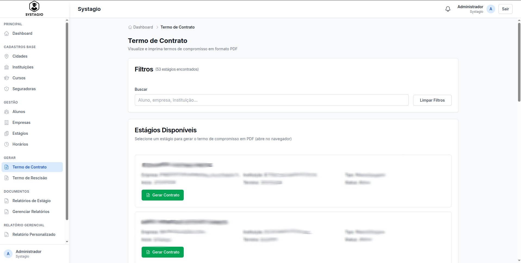
Task: Click the Buscar search input field
Action: click(x=272, y=100)
